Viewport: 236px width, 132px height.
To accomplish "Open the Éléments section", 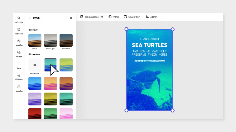I will tap(19, 77).
